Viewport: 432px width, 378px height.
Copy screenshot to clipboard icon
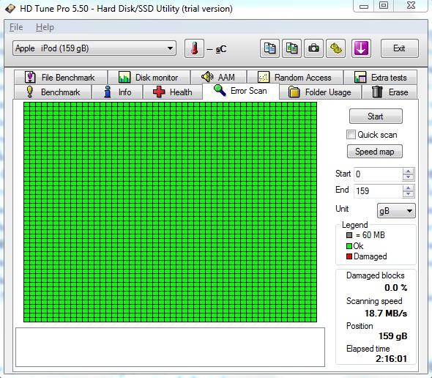click(x=291, y=48)
